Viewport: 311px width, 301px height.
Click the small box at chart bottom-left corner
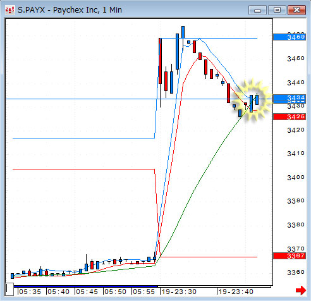[x=9, y=290]
